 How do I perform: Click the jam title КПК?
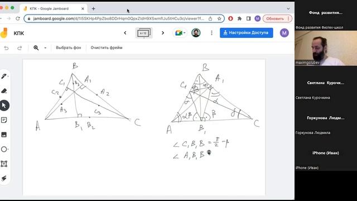18,33
